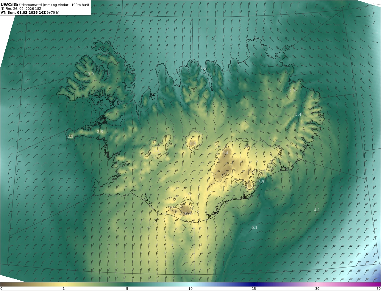This screenshot has width=381, height=291.
Task: Click the colorbar tick label 15
Action: tap(254, 289)
